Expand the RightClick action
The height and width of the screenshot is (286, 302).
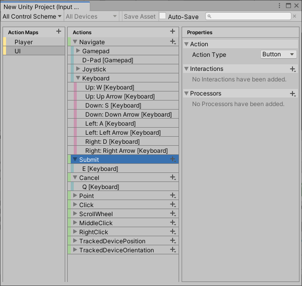point(75,232)
